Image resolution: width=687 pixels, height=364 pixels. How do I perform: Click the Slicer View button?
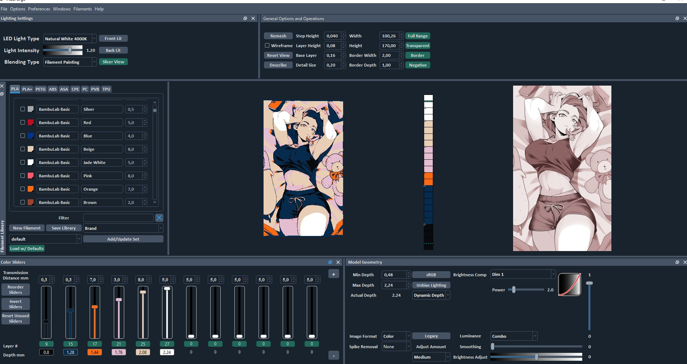pos(113,62)
